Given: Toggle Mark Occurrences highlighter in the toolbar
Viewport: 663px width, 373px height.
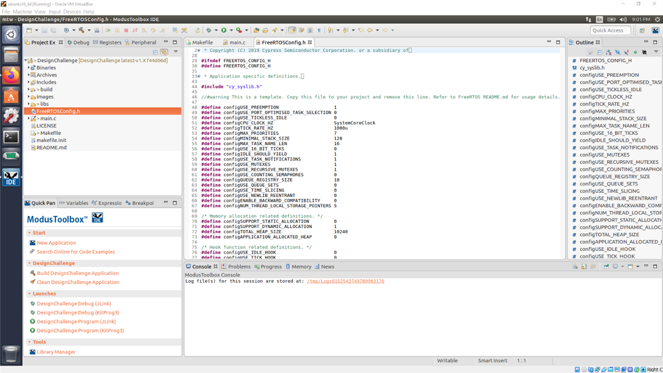Looking at the screenshot, I should [292, 30].
